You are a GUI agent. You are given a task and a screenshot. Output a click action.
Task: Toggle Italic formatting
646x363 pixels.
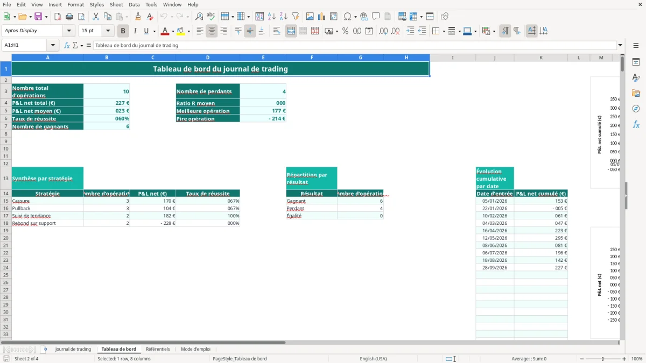coord(135,31)
